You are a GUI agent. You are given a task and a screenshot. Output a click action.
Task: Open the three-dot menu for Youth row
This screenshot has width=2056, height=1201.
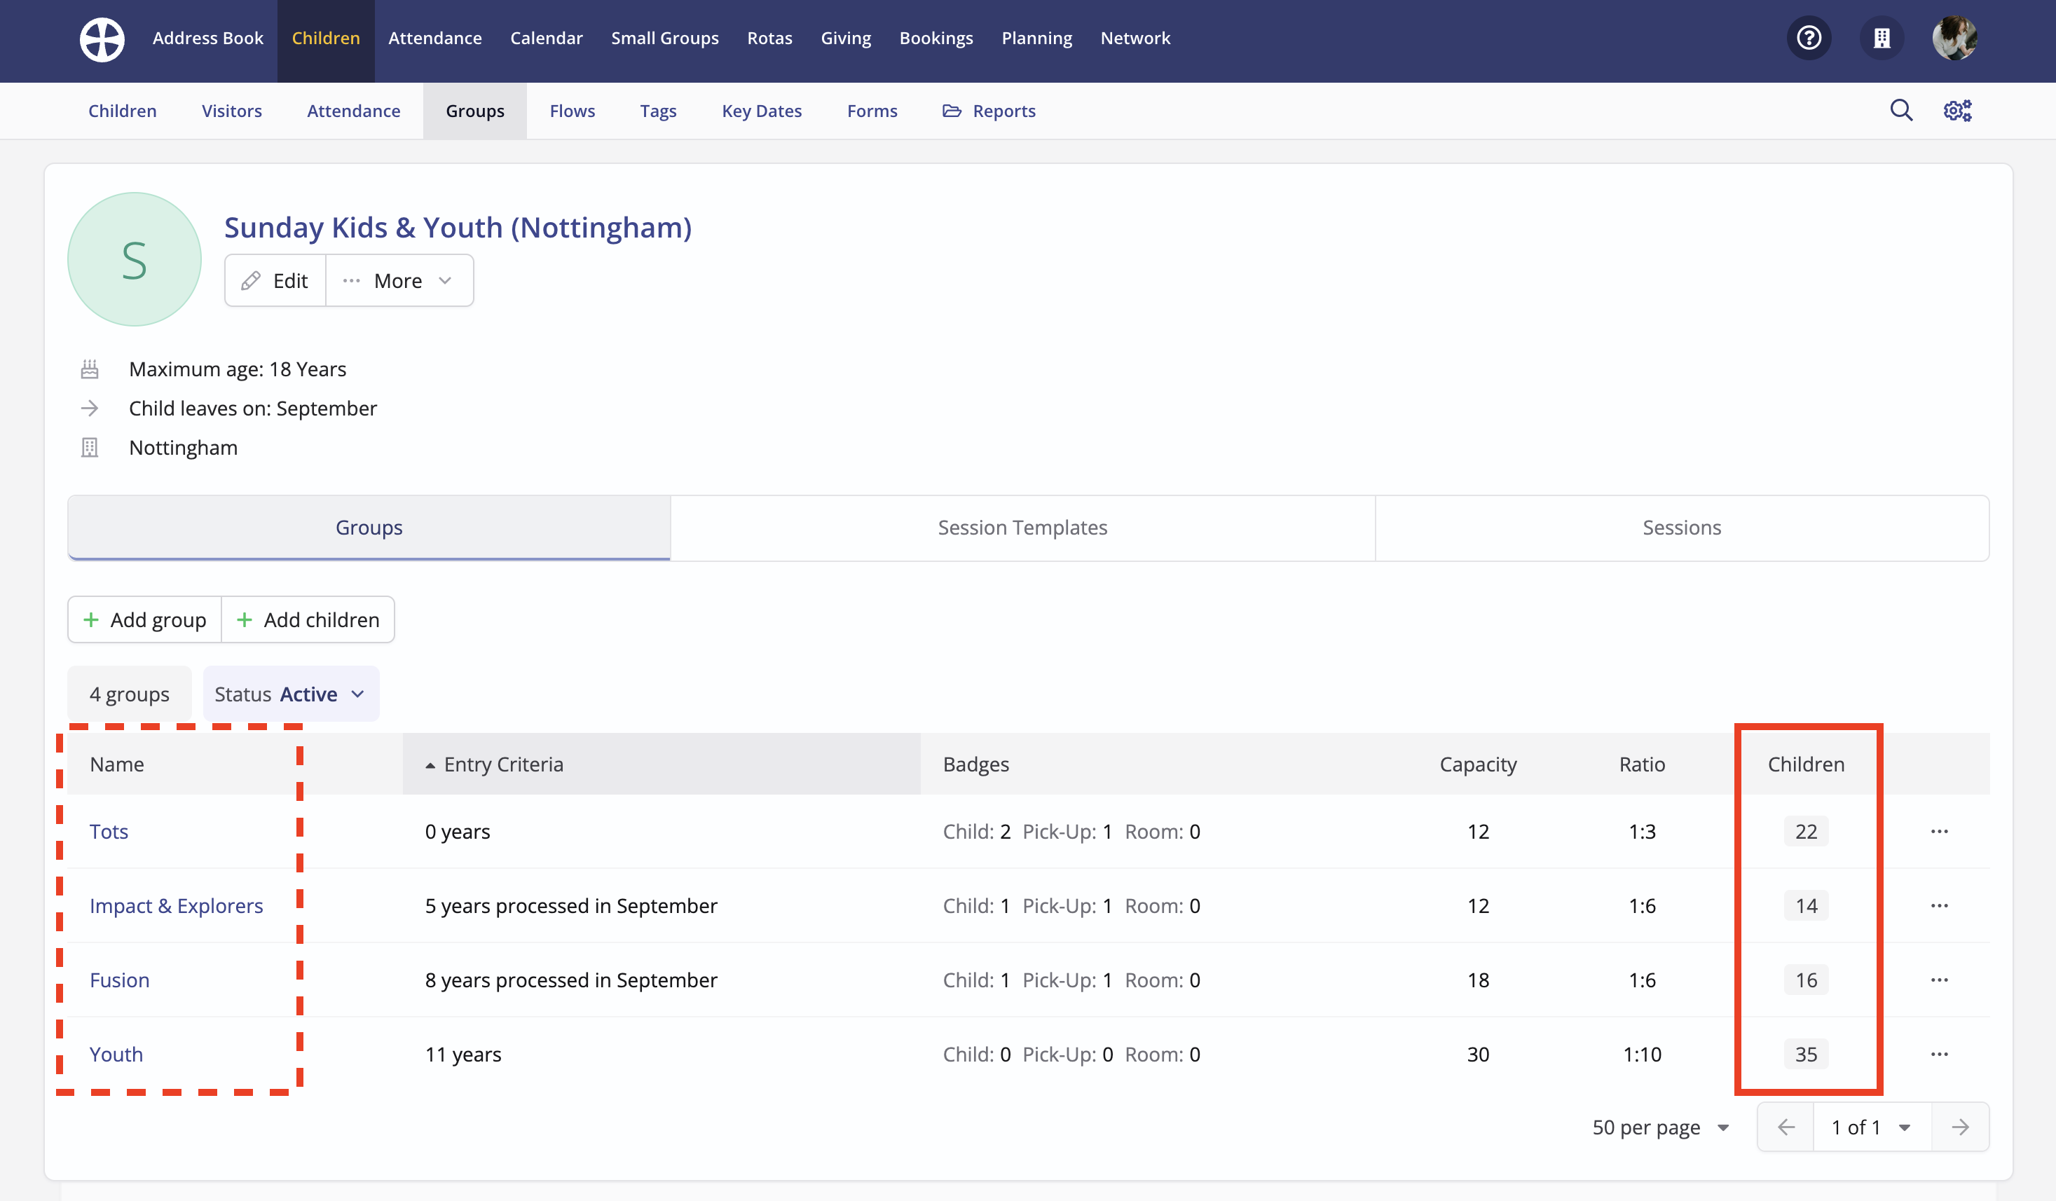pos(1940,1054)
